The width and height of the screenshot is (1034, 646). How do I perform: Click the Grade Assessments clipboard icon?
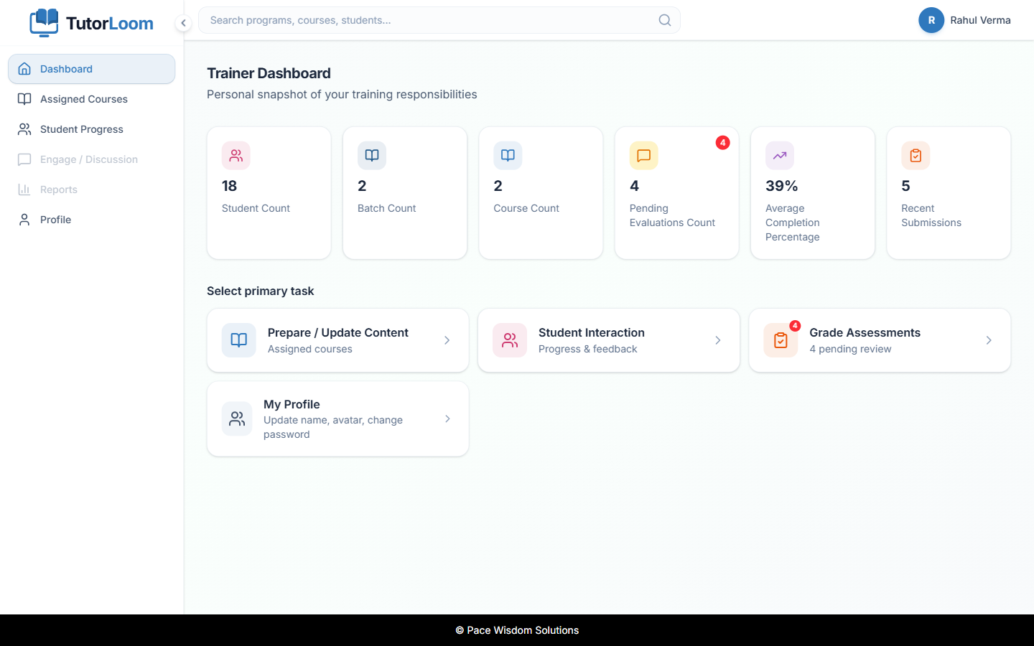pyautogui.click(x=781, y=340)
